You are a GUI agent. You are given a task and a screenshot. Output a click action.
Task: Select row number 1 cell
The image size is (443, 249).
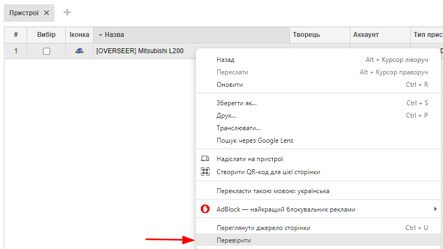click(16, 51)
